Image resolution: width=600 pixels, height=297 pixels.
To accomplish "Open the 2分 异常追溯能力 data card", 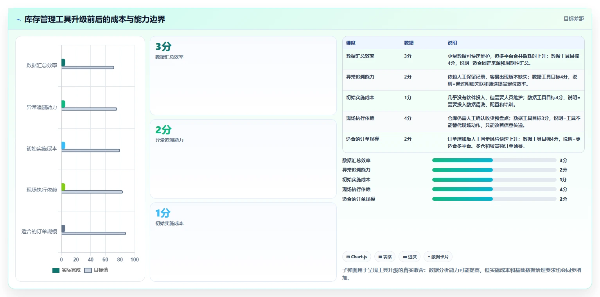I will coord(243,159).
